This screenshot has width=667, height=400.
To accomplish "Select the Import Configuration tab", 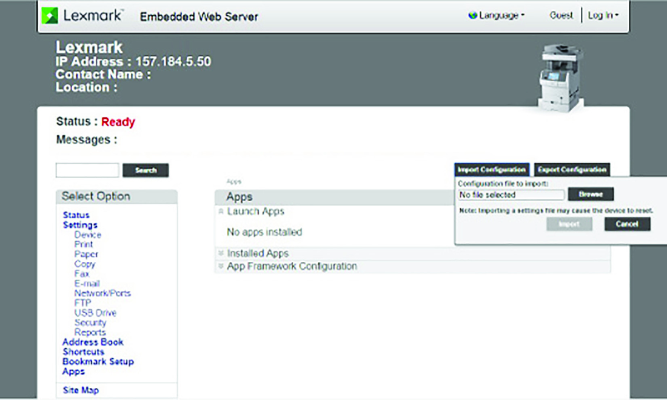I will tap(492, 170).
